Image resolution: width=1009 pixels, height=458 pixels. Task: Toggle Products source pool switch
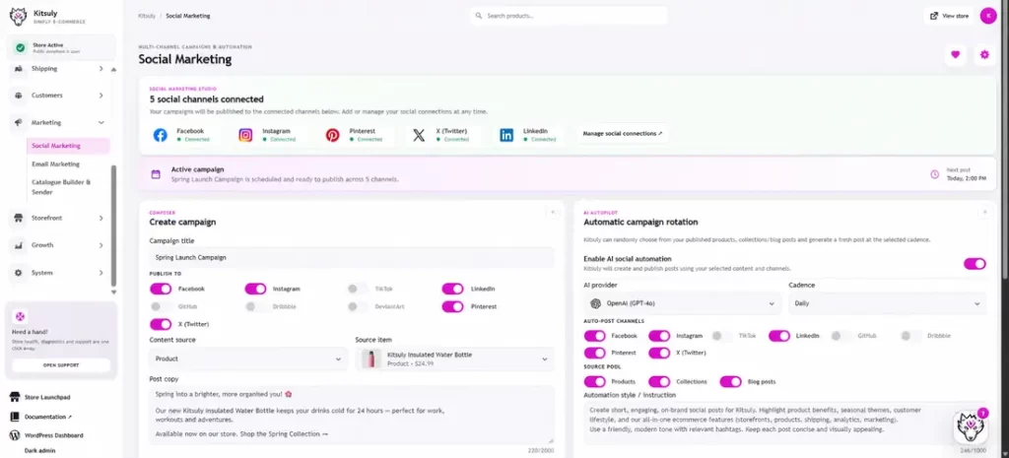[x=594, y=381]
